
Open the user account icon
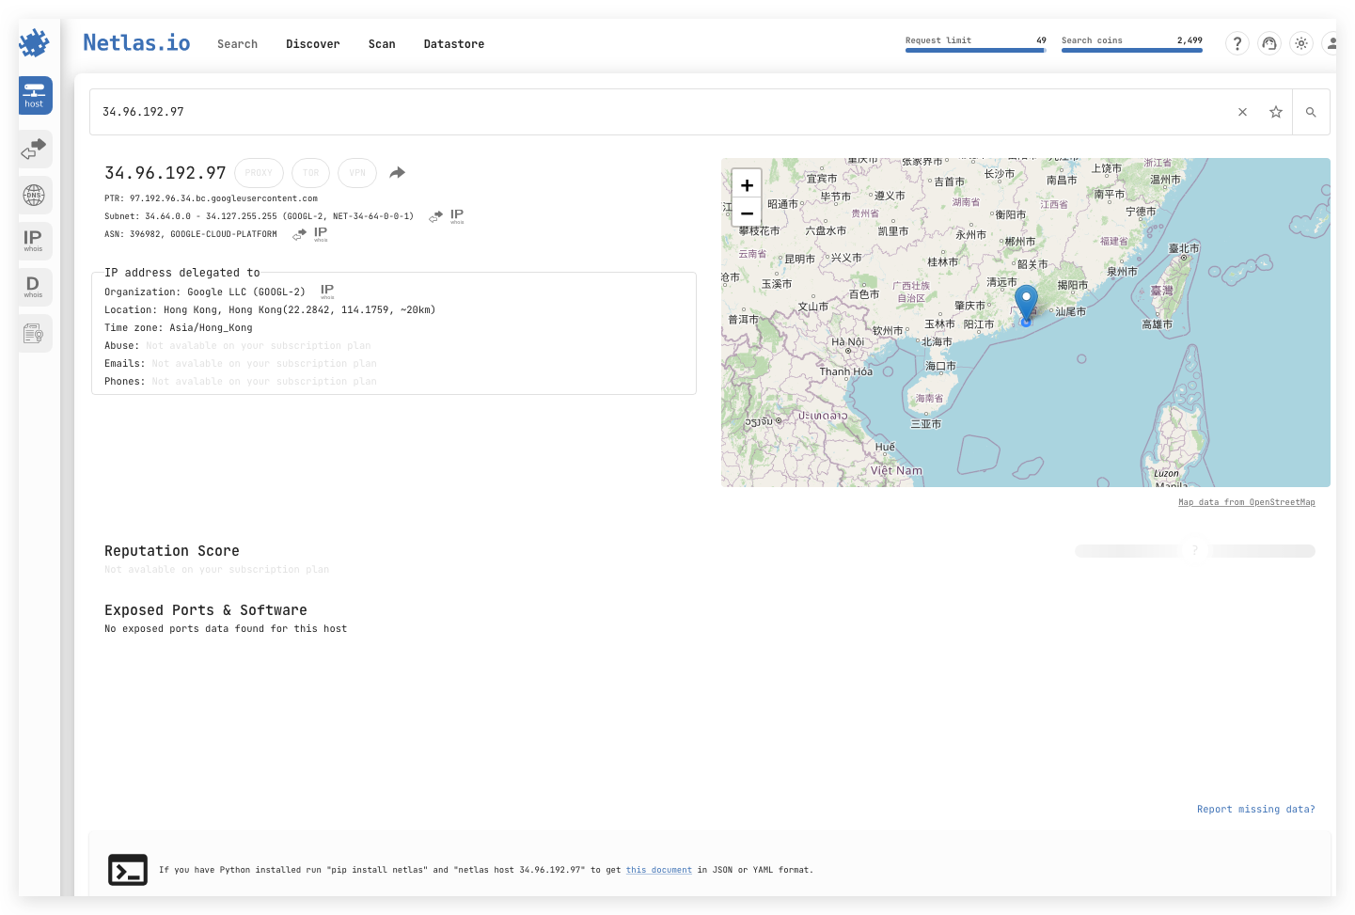pyautogui.click(x=1331, y=43)
